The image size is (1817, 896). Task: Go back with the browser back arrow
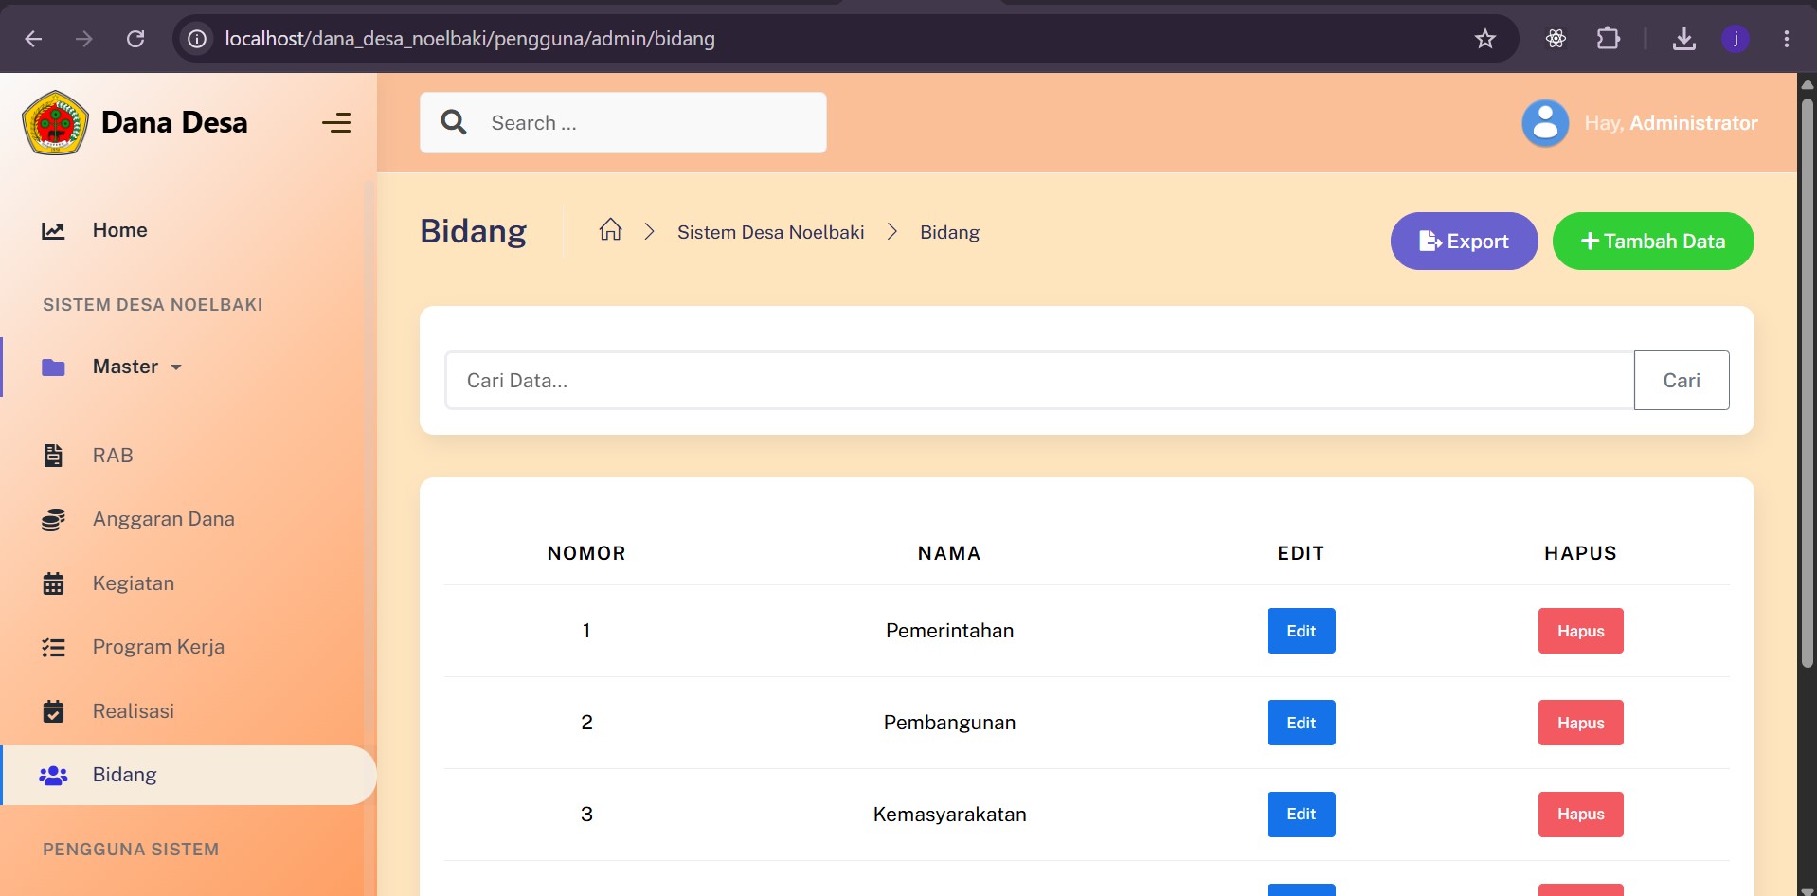click(x=33, y=39)
